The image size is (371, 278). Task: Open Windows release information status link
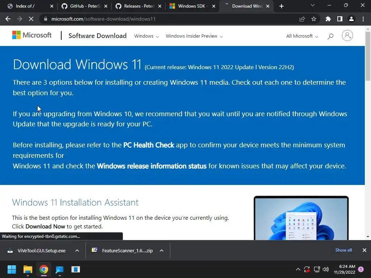(152, 166)
